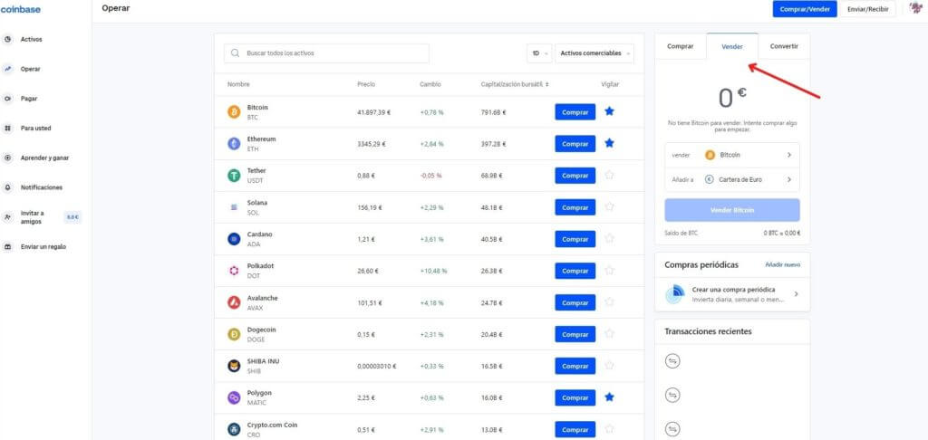This screenshot has height=440, width=928.
Task: Switch to the Convertir tab
Action: click(784, 47)
